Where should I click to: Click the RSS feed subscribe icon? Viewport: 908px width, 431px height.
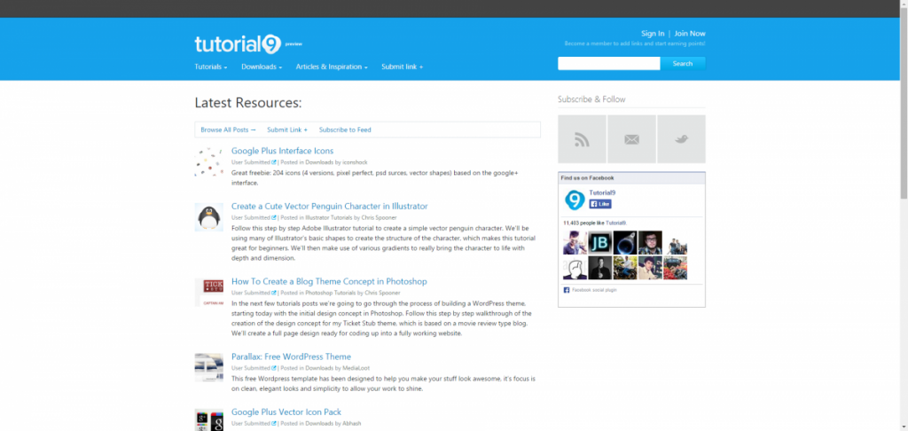582,139
